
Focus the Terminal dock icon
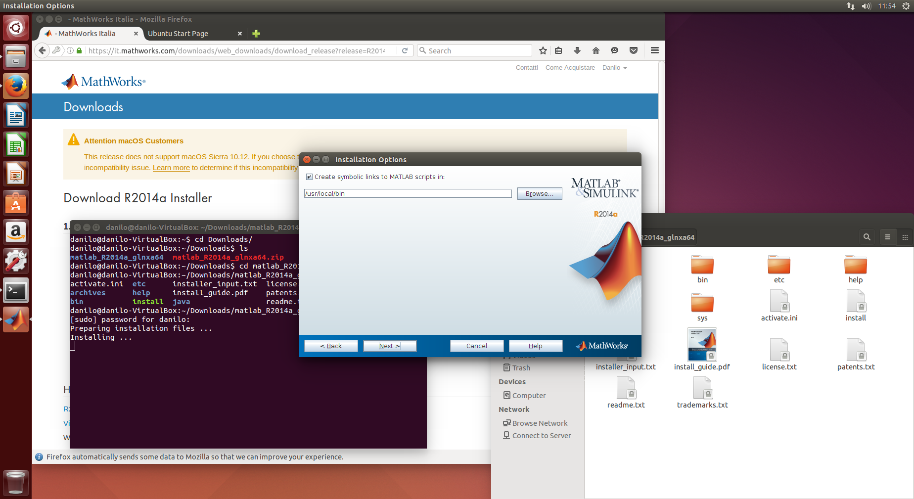coord(16,290)
